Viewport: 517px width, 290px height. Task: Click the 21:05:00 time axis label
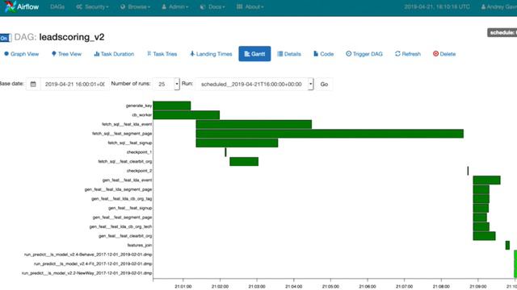coord(330,287)
